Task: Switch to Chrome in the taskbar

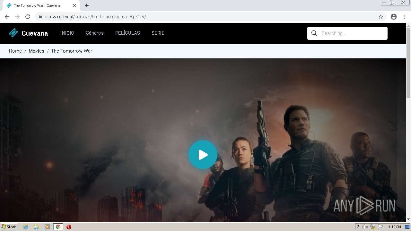Action: (x=58, y=227)
